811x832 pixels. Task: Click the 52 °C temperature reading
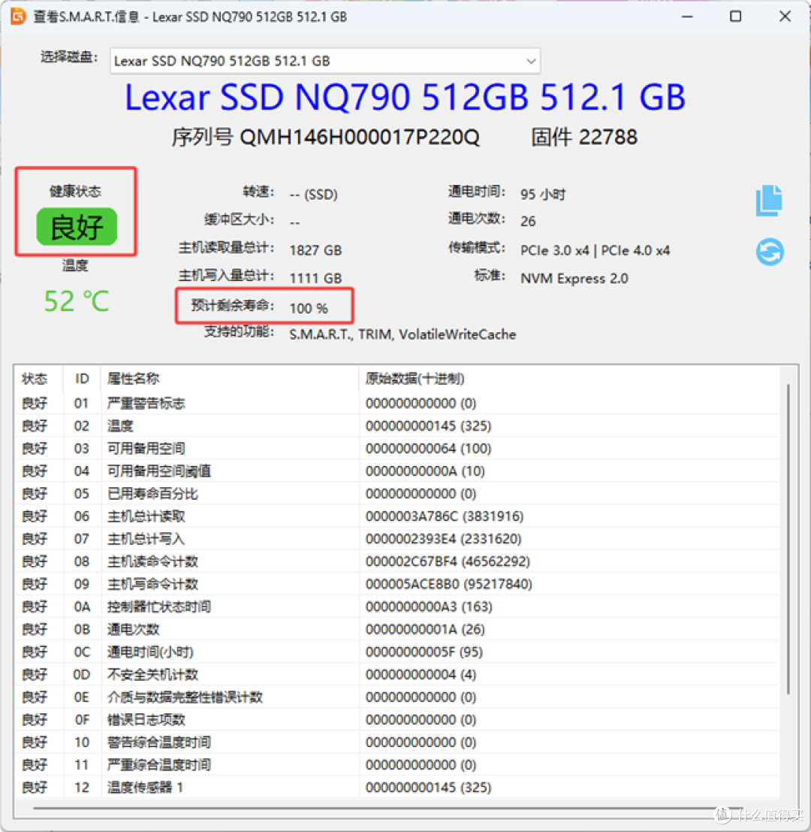(x=77, y=301)
